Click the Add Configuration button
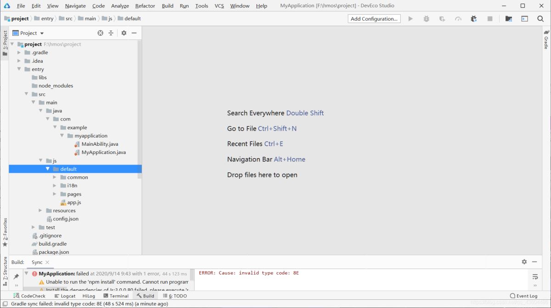This screenshot has height=308, width=551. pyautogui.click(x=374, y=19)
